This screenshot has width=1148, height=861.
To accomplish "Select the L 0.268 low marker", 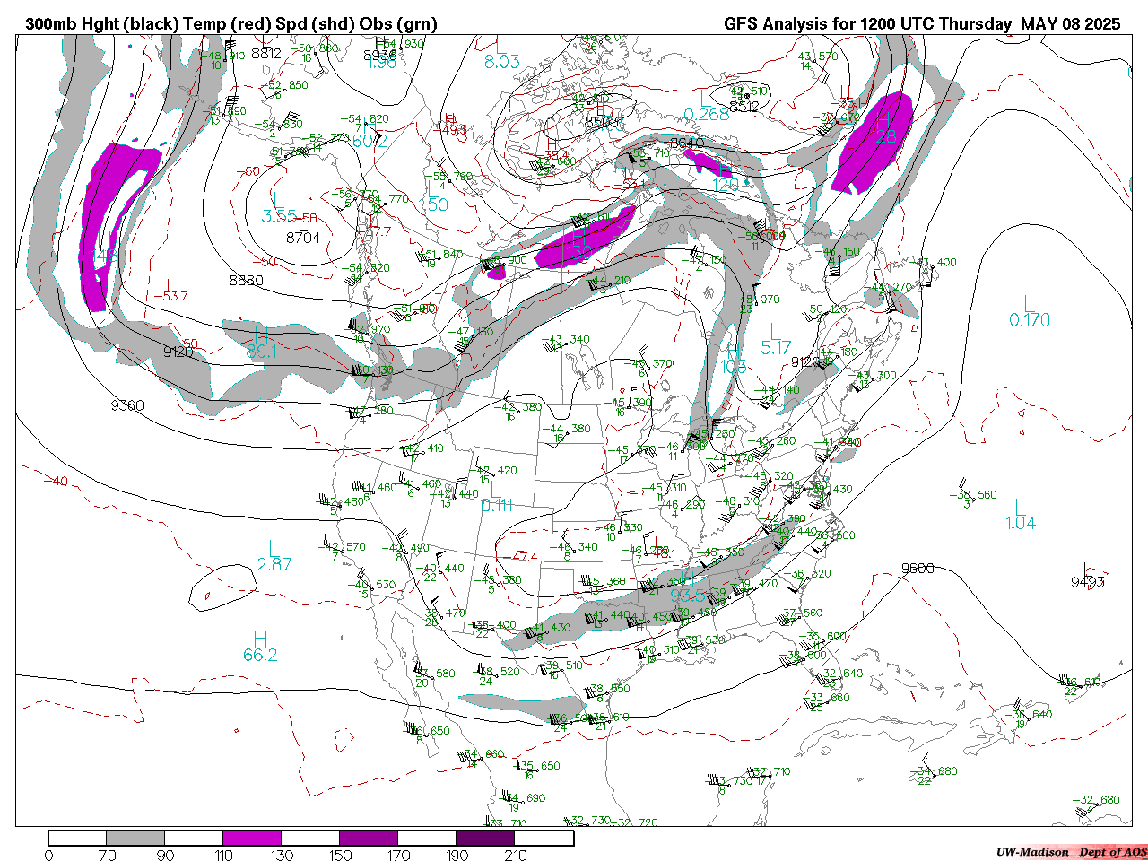I will click(x=707, y=106).
